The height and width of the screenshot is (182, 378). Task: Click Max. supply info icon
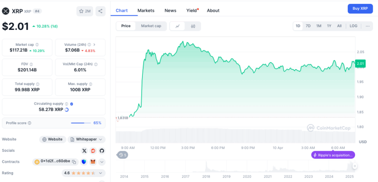[91, 84]
